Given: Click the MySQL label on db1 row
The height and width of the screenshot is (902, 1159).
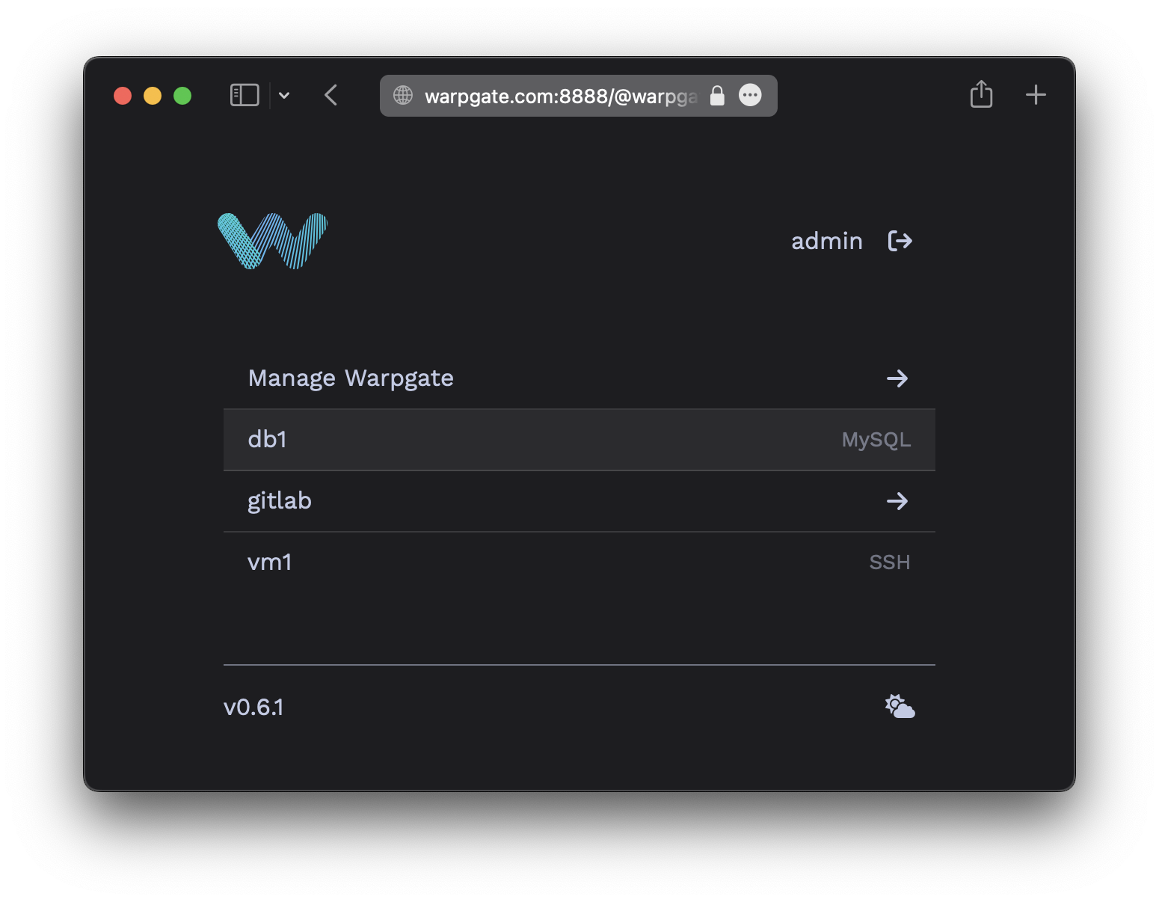Looking at the screenshot, I should tap(876, 440).
